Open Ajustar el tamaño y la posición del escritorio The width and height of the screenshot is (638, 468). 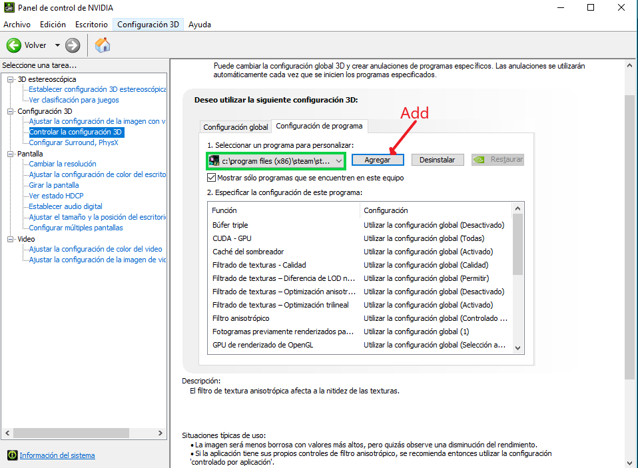coord(97,217)
